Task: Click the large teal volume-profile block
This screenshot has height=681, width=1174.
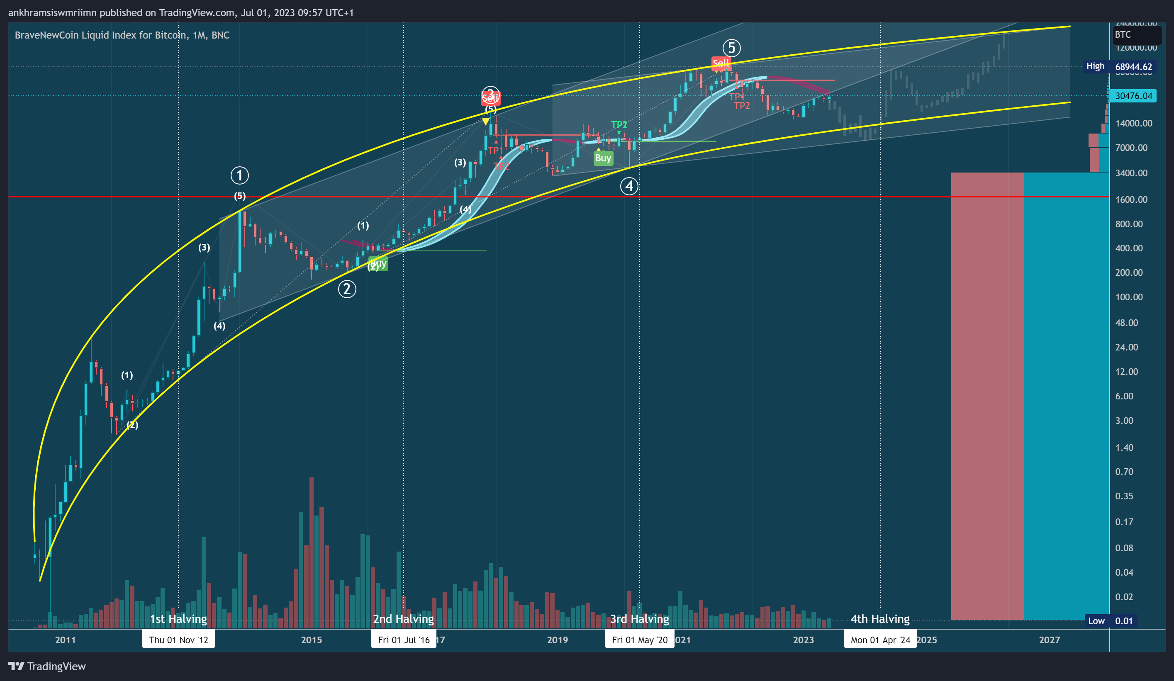Action: click(1067, 396)
